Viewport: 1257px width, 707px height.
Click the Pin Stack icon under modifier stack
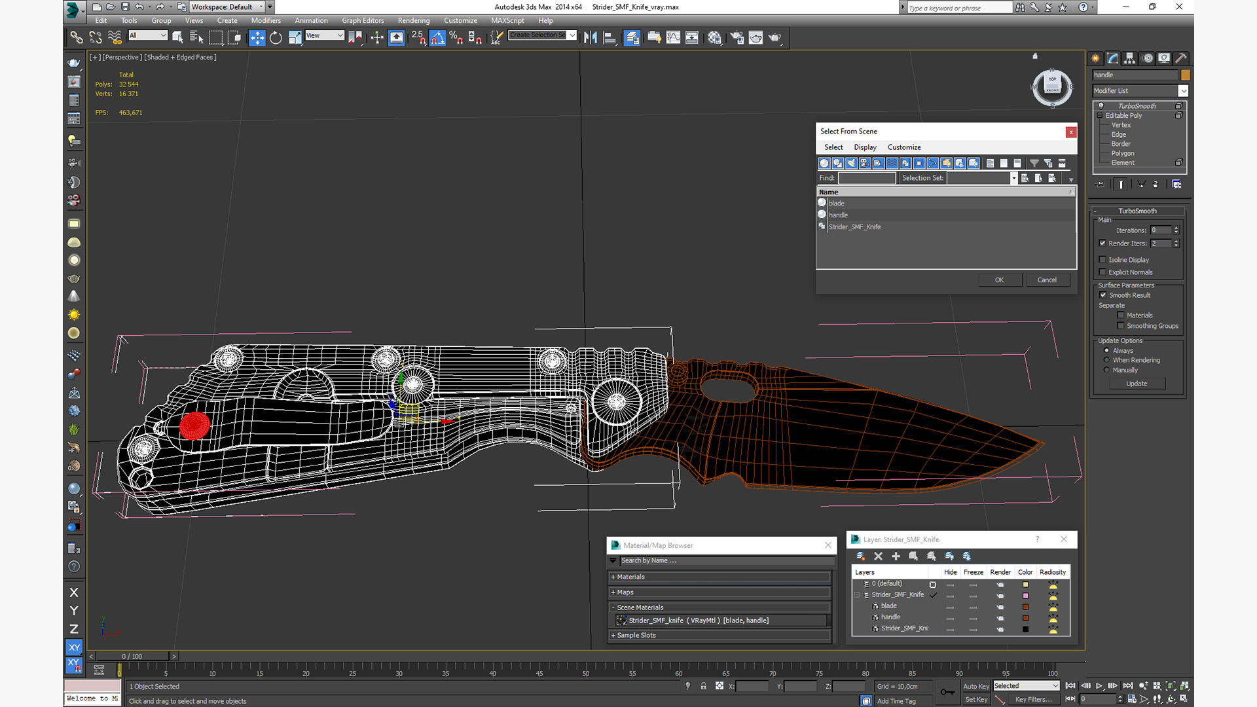click(1100, 185)
